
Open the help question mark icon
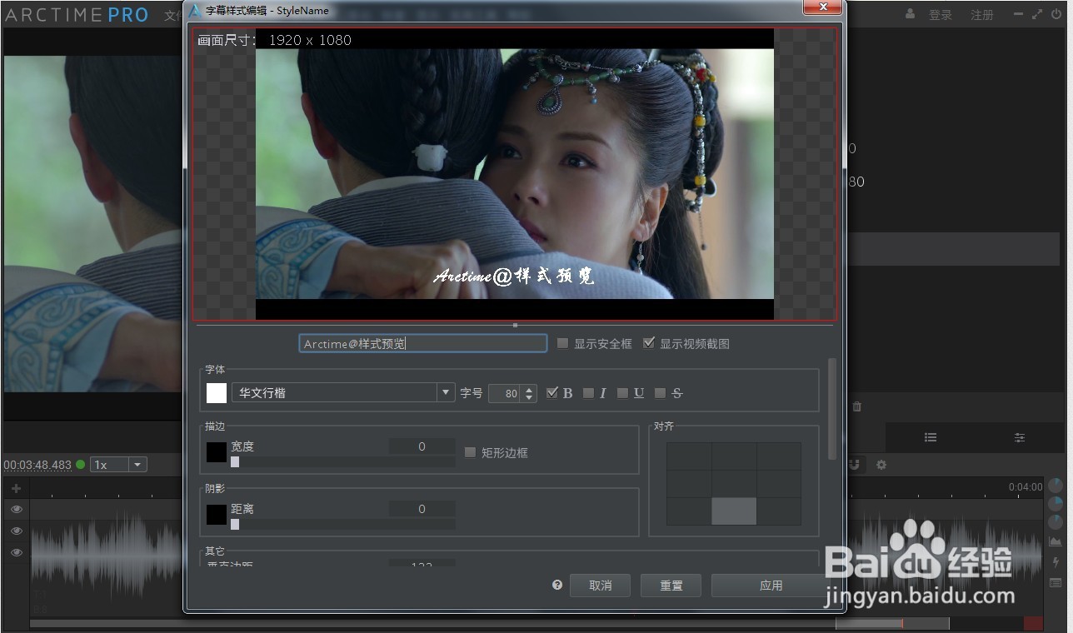[557, 585]
